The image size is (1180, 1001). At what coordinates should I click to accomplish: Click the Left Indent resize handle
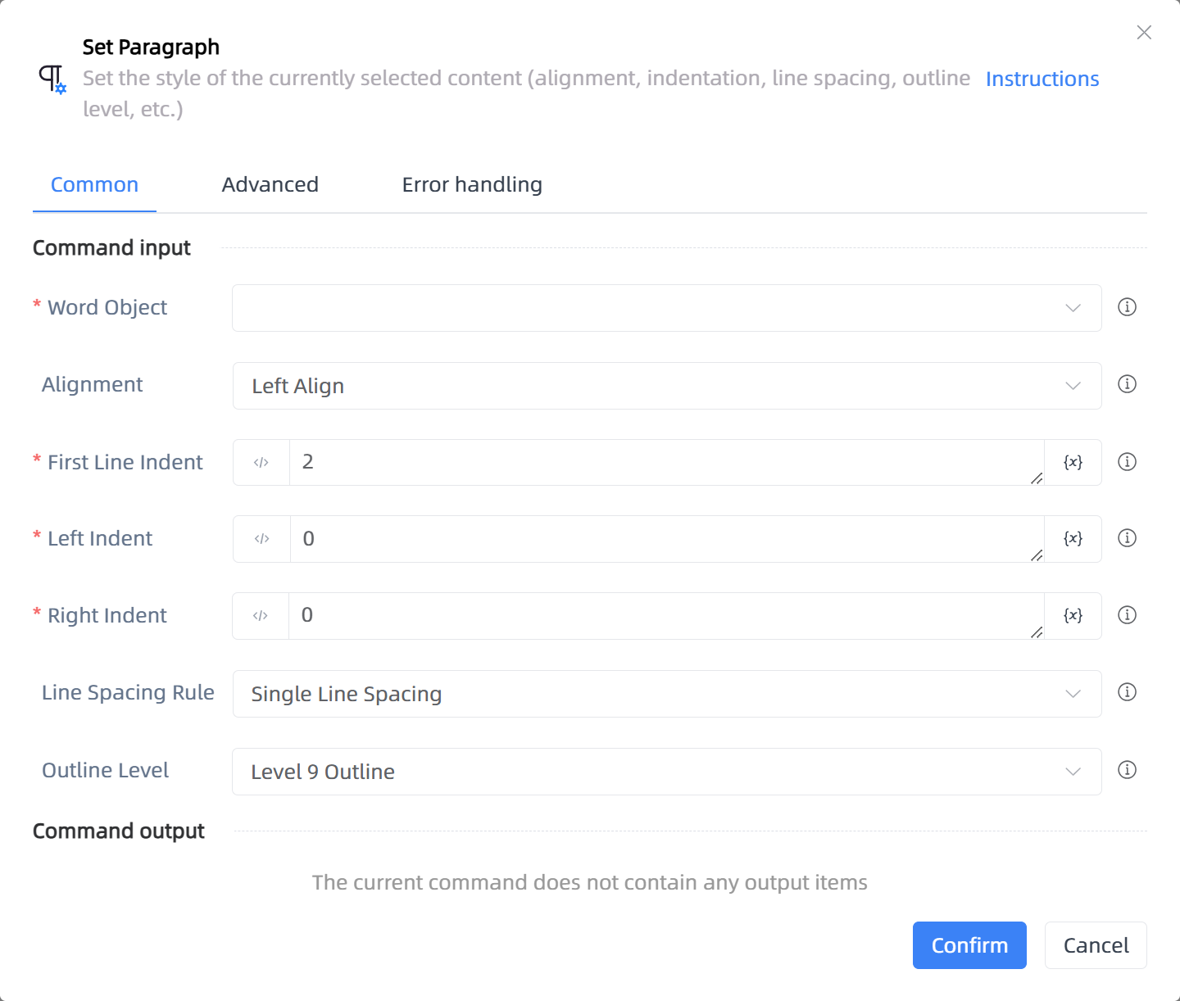(1037, 555)
